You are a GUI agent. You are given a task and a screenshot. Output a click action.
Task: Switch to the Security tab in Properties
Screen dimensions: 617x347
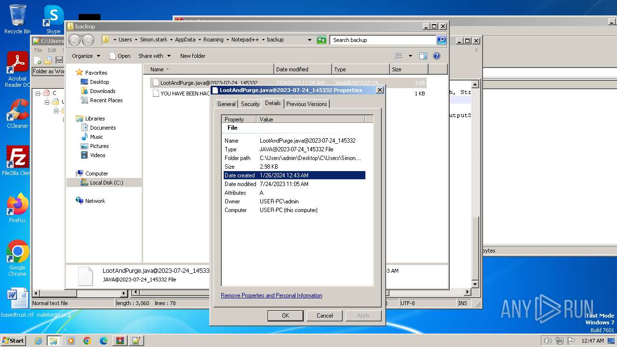(x=250, y=104)
